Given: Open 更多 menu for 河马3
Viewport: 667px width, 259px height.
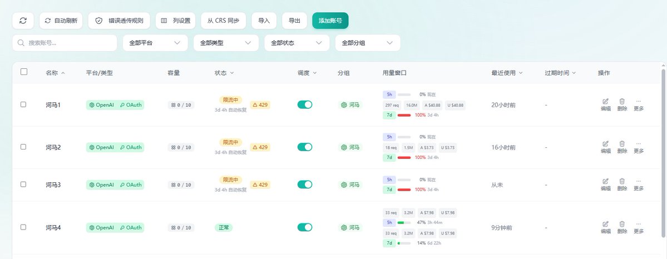Looking at the screenshot, I should (x=639, y=185).
